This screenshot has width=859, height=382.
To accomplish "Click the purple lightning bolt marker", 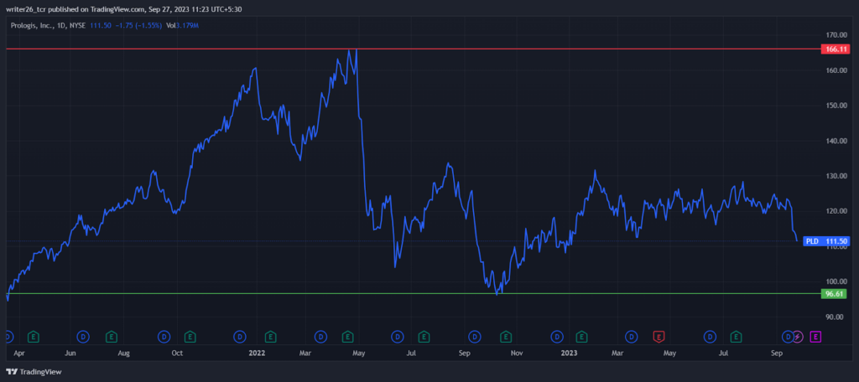I will point(798,335).
